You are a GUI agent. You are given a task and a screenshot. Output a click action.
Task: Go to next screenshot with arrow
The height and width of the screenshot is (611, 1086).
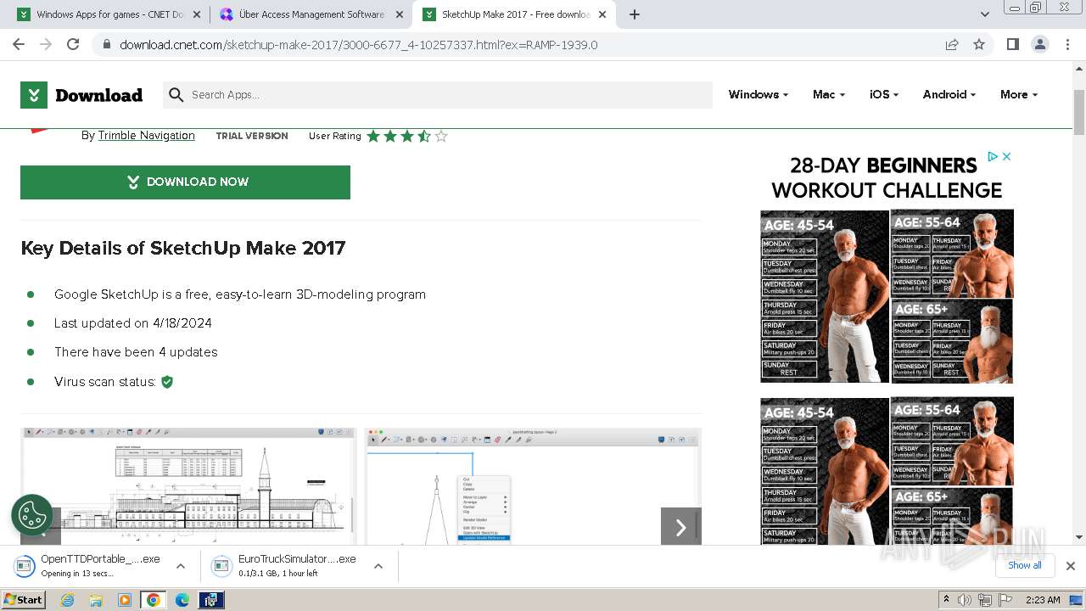point(681,528)
